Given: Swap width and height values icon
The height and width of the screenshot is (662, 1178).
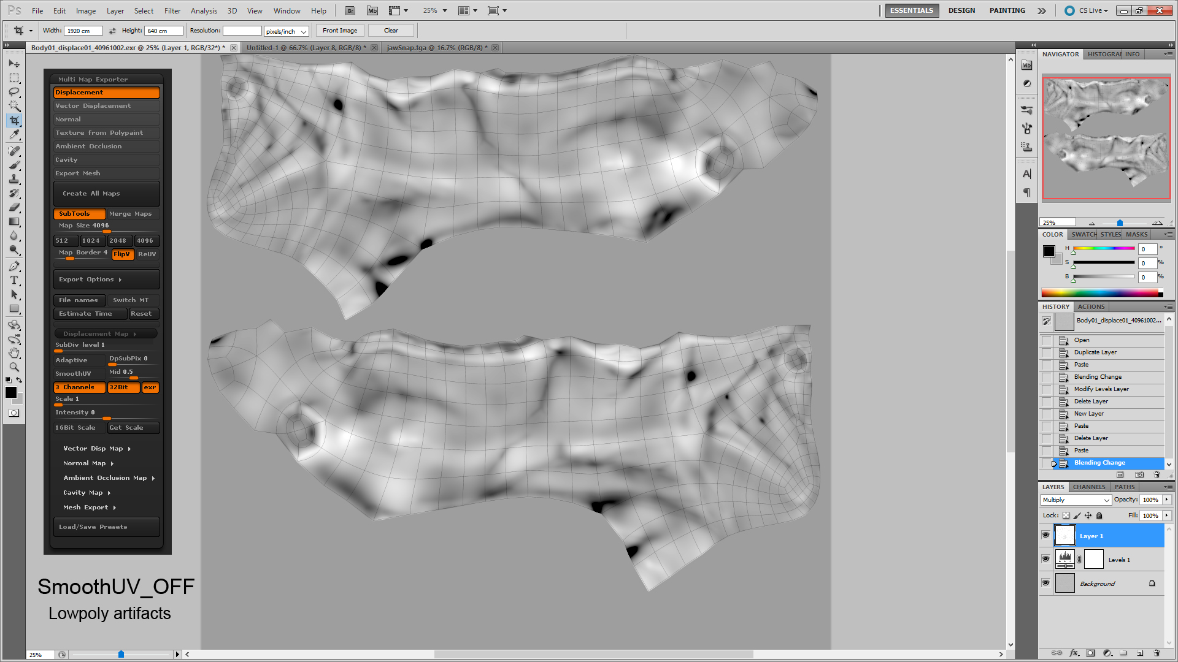Looking at the screenshot, I should tap(112, 31).
